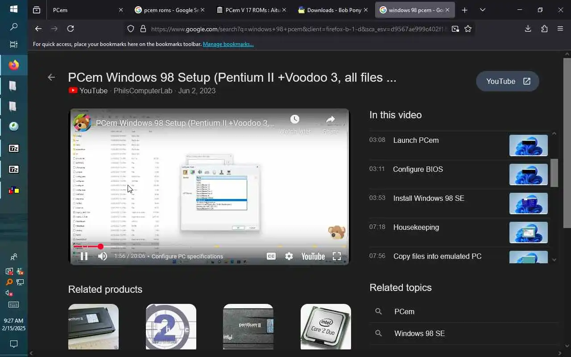Click the Launch PCem chapter thumbnail
Image resolution: width=571 pixels, height=357 pixels.
pyautogui.click(x=529, y=145)
